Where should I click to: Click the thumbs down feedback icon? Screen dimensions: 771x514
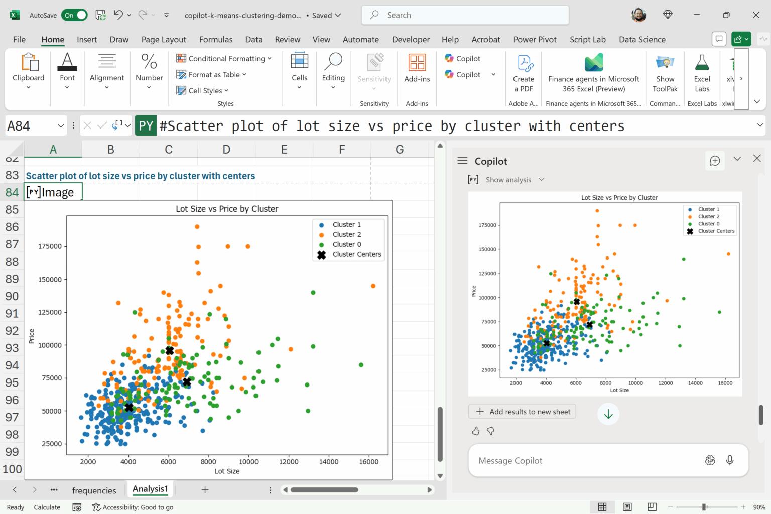(x=490, y=431)
